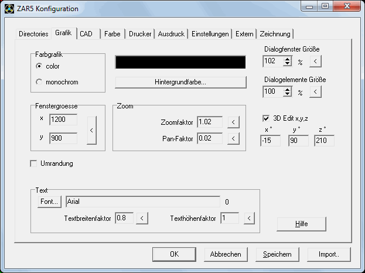Click the ZAR5 application icon in title bar
This screenshot has width=365, height=273.
(8, 8)
